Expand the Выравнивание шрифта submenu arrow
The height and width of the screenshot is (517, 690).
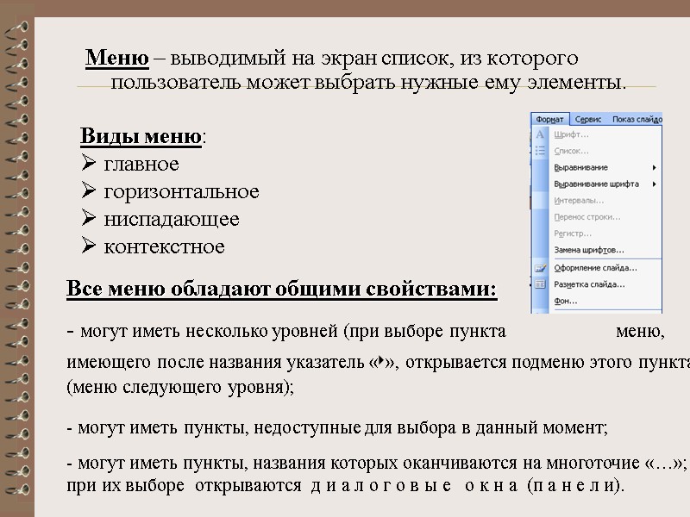(655, 184)
